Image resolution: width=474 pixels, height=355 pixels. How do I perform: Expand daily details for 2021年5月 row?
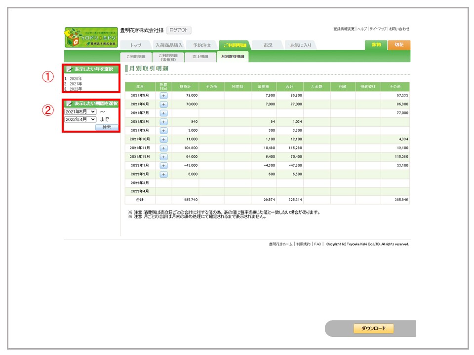coord(163,95)
